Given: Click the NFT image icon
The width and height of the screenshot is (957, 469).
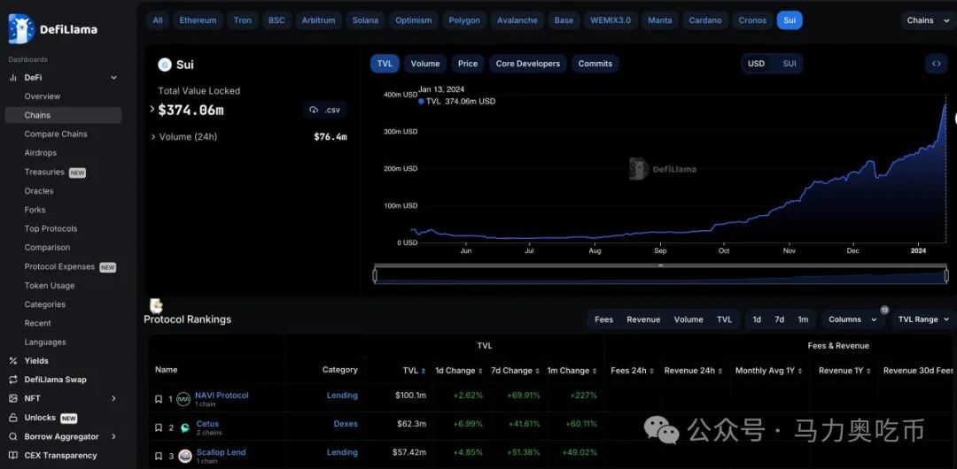Looking at the screenshot, I should point(12,398).
